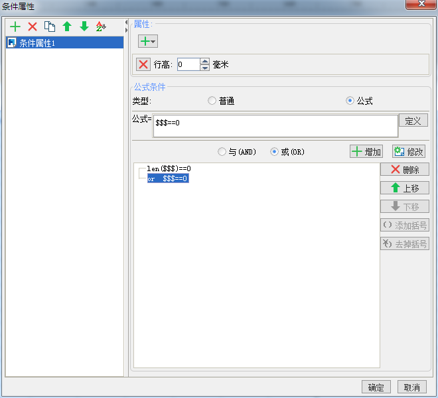Delete condition attribute with red X toolbar icon
The width and height of the screenshot is (438, 398).
[33, 27]
